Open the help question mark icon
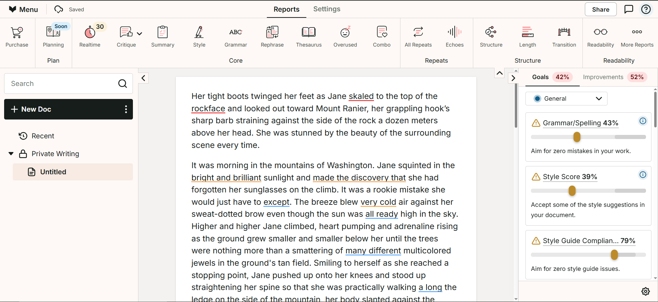This screenshot has height=302, width=658. [x=646, y=9]
